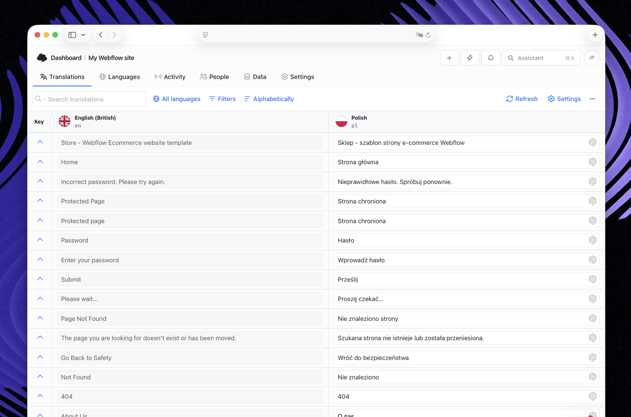Open the Data tab
This screenshot has width=631, height=417.
point(255,77)
